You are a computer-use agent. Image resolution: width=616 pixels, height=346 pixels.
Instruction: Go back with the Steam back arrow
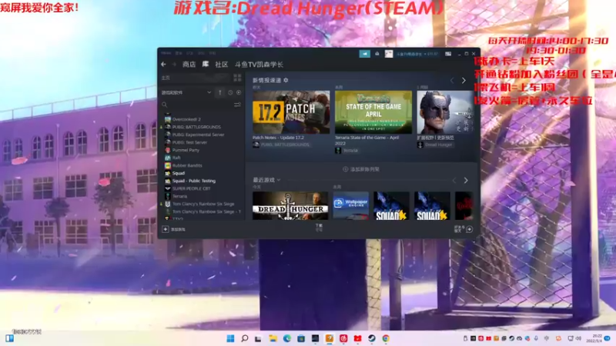click(164, 65)
